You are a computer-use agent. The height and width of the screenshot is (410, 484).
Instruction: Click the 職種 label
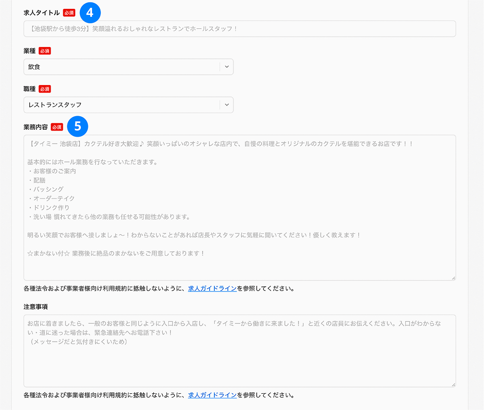(x=30, y=89)
